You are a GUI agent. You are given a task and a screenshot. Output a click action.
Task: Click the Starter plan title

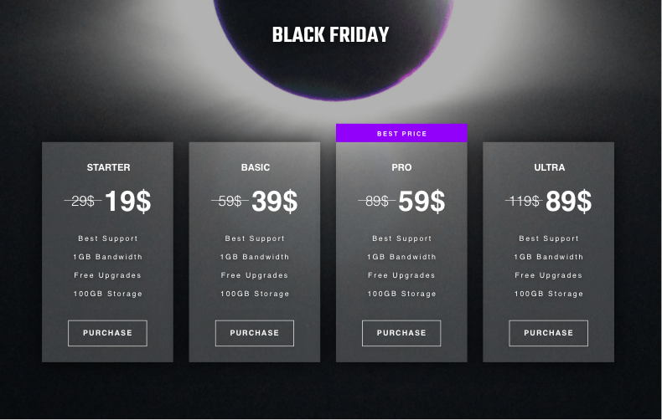point(108,167)
